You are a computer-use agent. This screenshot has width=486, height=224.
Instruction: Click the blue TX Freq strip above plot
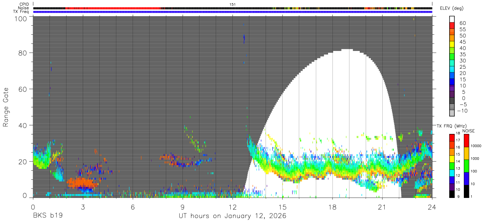click(x=233, y=12)
